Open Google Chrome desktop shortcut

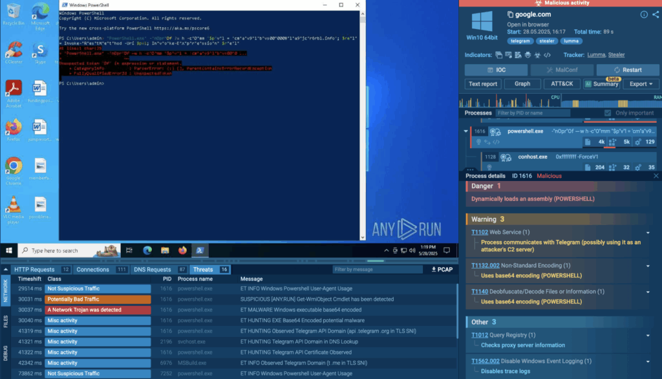[14, 171]
